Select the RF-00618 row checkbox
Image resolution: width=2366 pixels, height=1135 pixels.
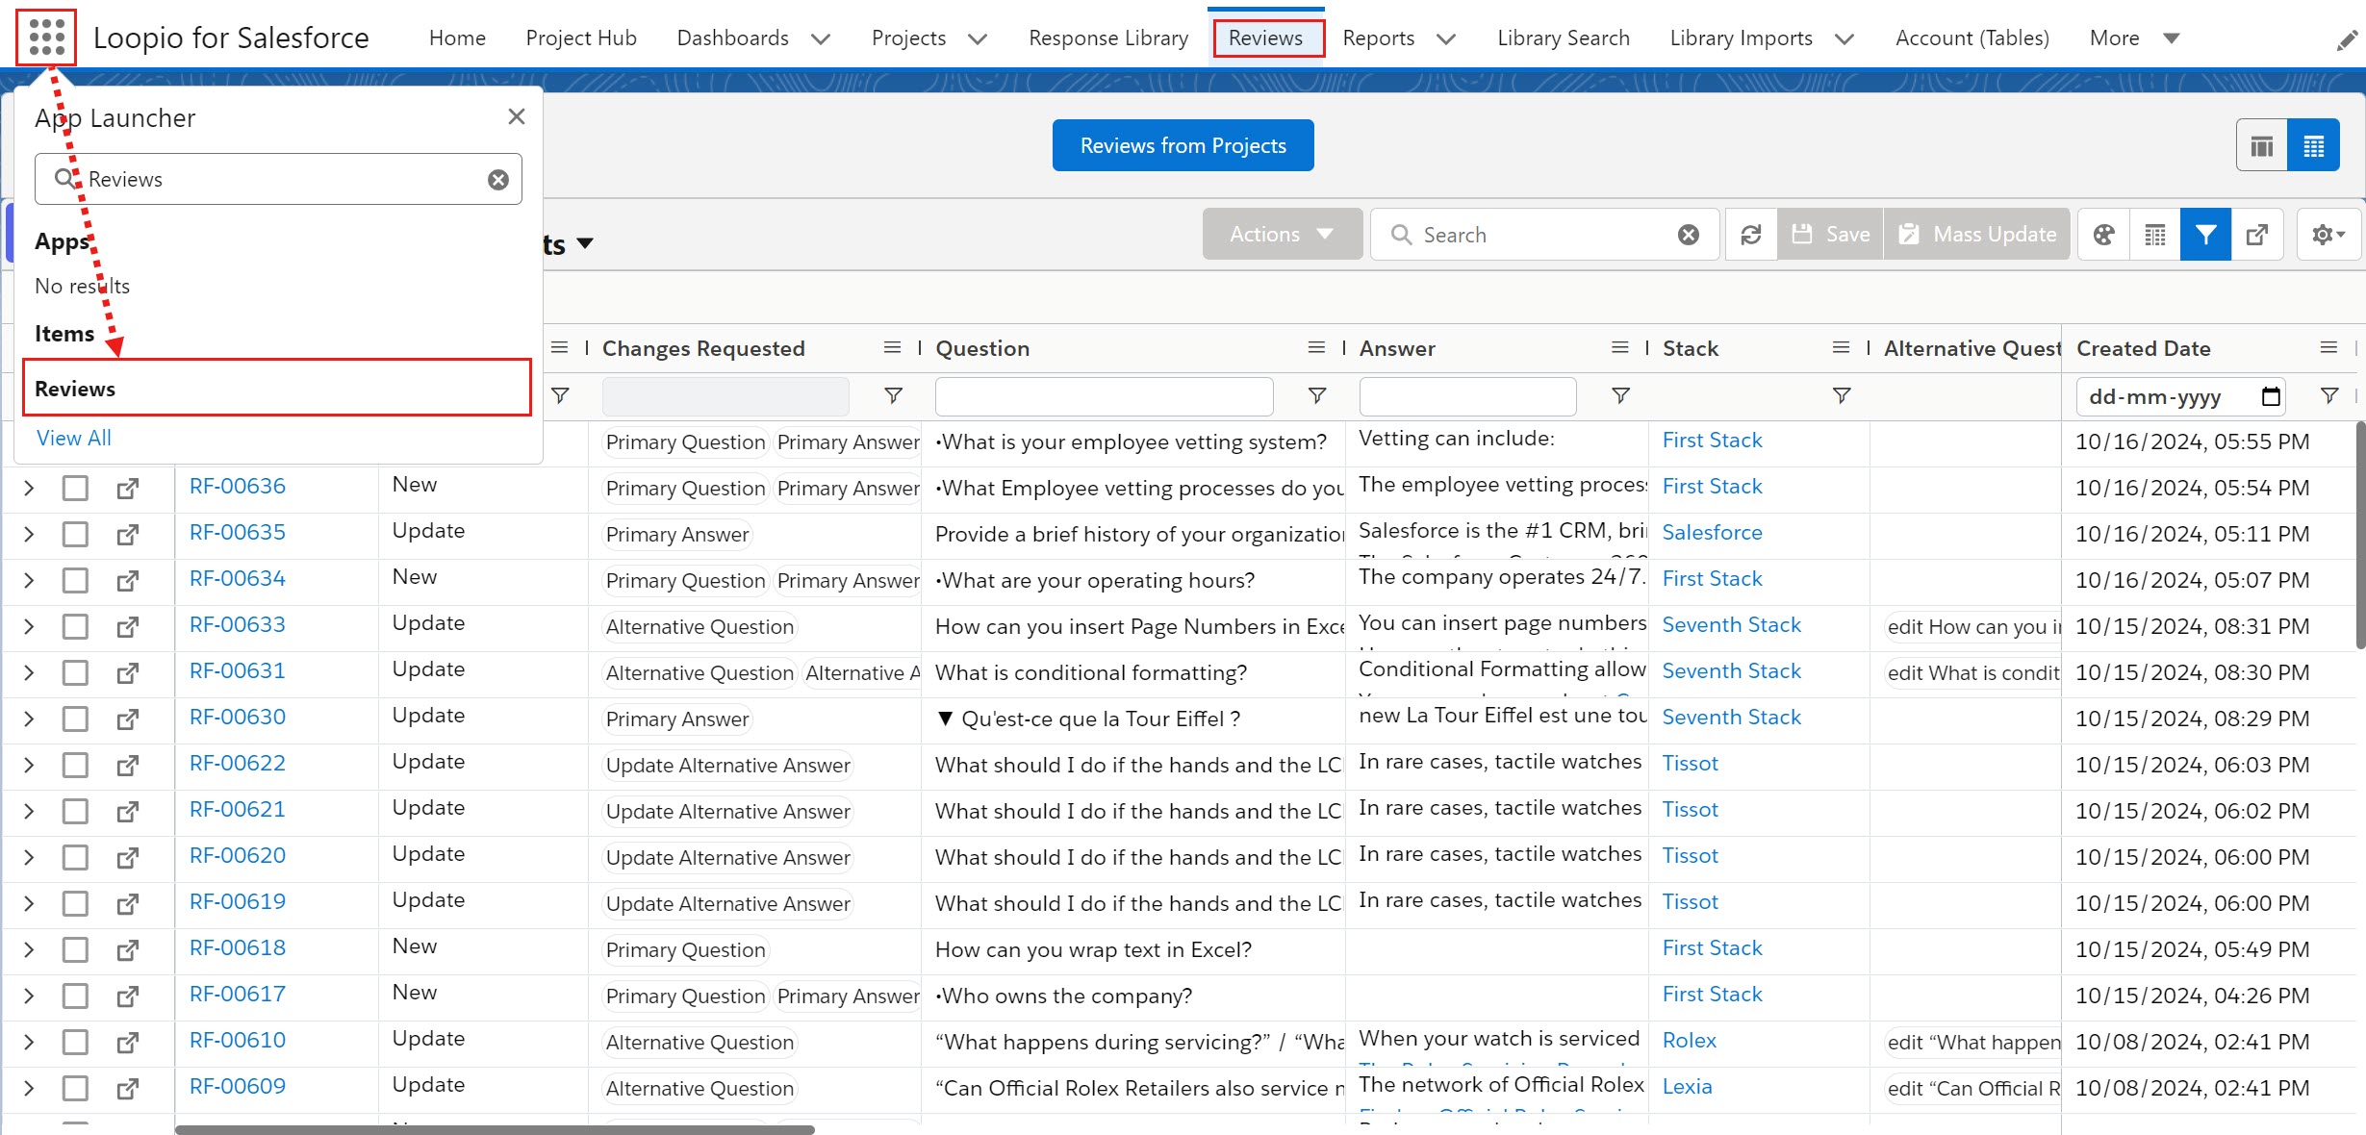pyautogui.click(x=75, y=950)
